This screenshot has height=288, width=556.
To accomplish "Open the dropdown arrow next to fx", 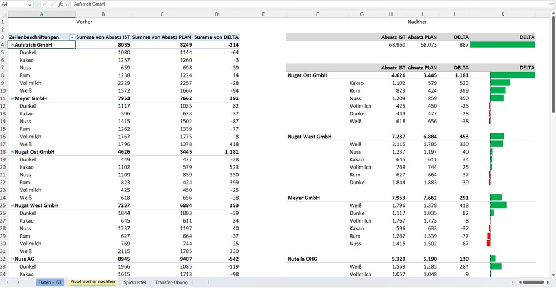I will pos(66,4).
